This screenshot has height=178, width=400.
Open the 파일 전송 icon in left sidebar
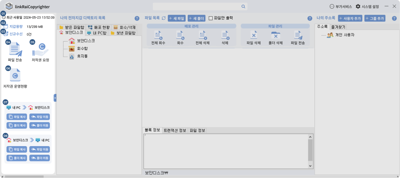click(x=15, y=49)
